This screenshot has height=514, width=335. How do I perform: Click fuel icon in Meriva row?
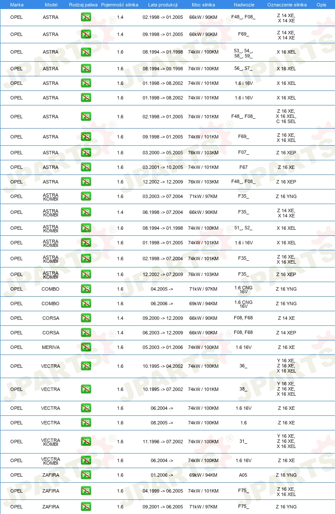86,347
